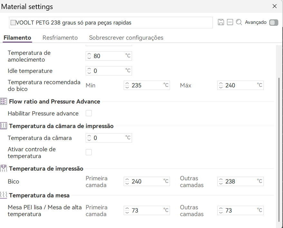Edit bed first layer temperature field
Viewport: 283px width, 228px height.
[147, 210]
